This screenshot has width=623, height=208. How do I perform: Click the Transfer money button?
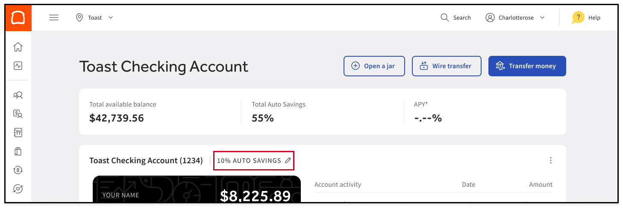[527, 66]
